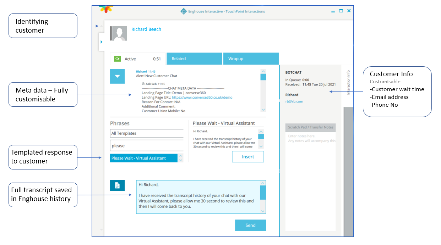The height and width of the screenshot is (245, 441).
Task: Click the left panel scroll up arrow
Action: point(101,26)
